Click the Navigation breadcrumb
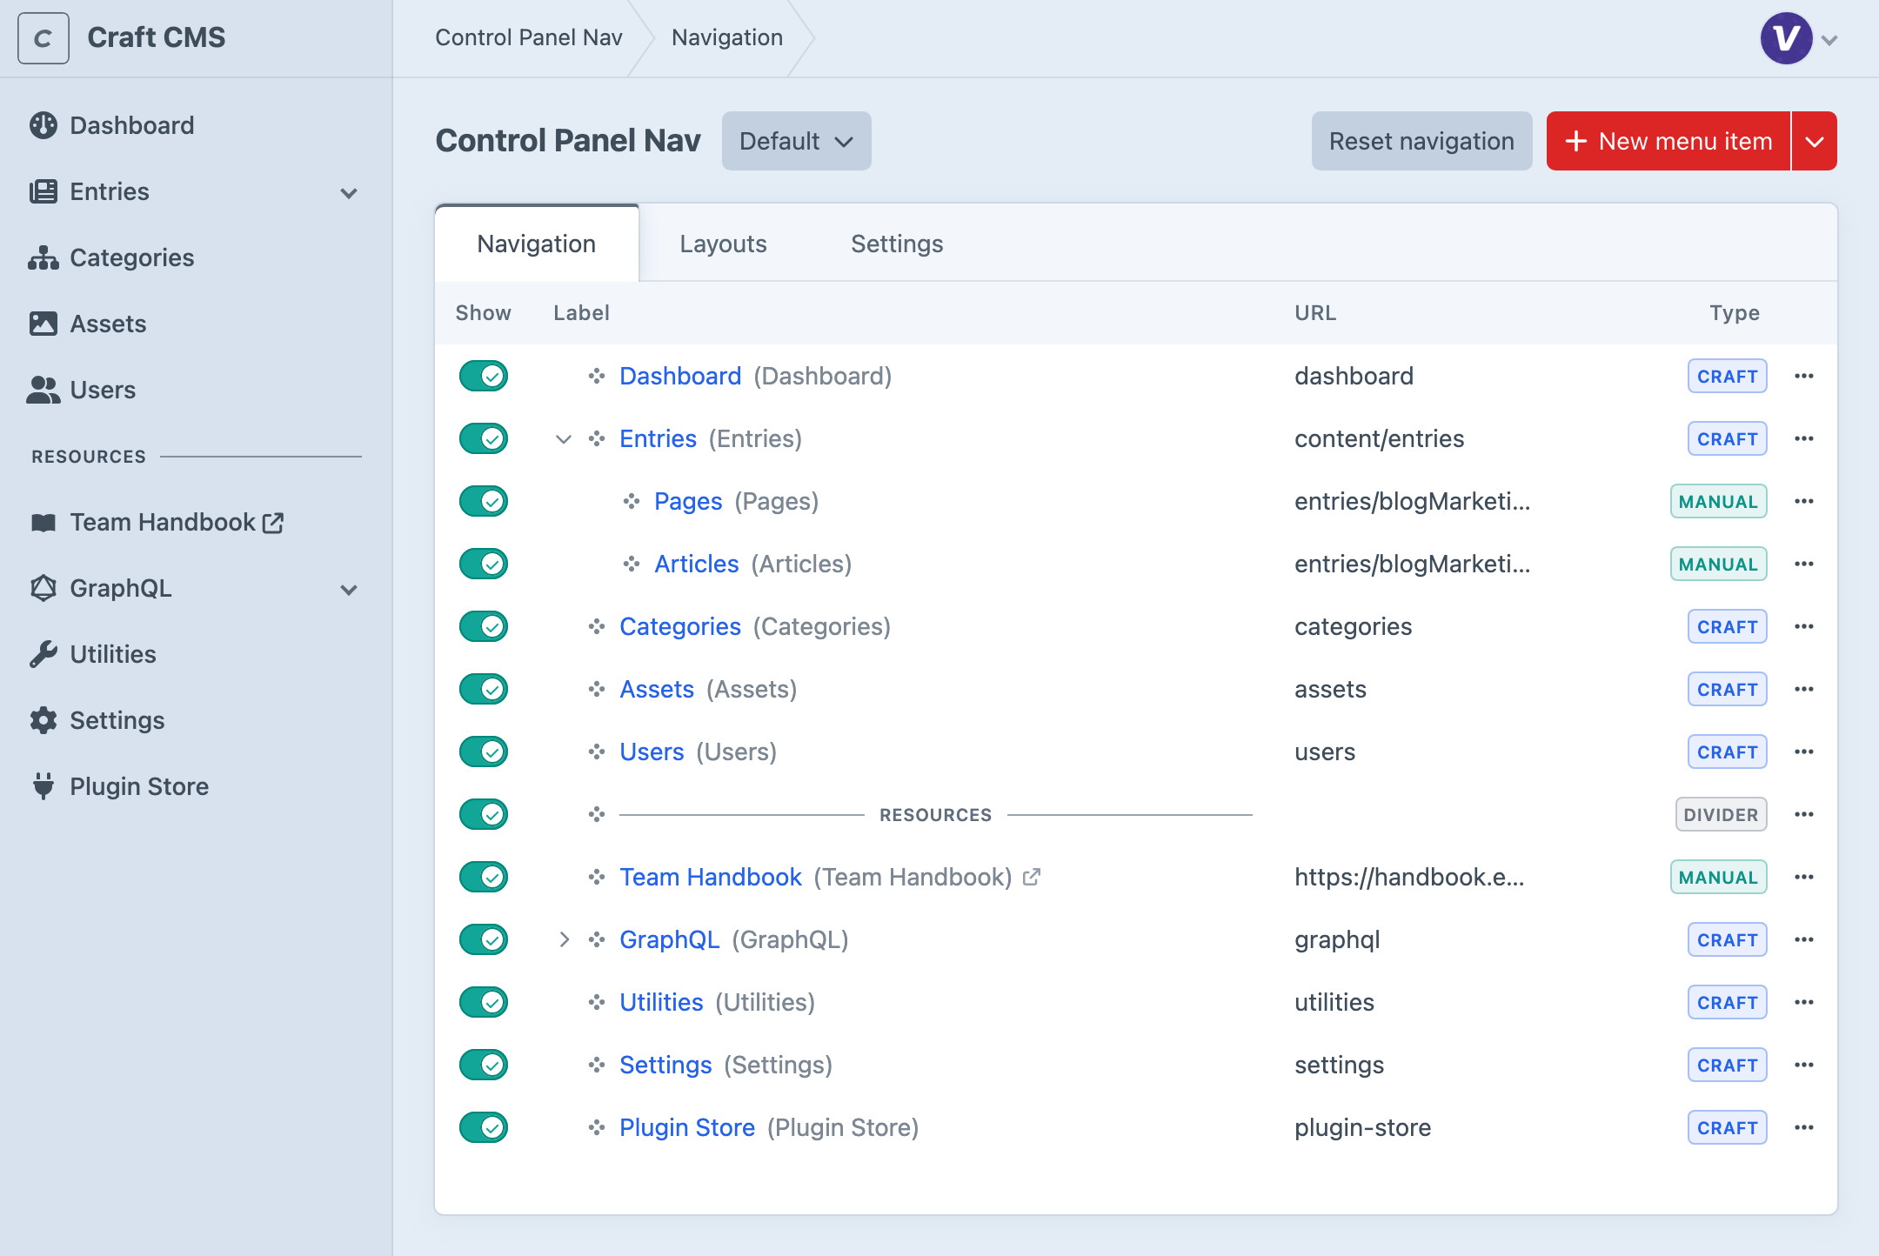Image resolution: width=1879 pixels, height=1256 pixels. coord(727,37)
